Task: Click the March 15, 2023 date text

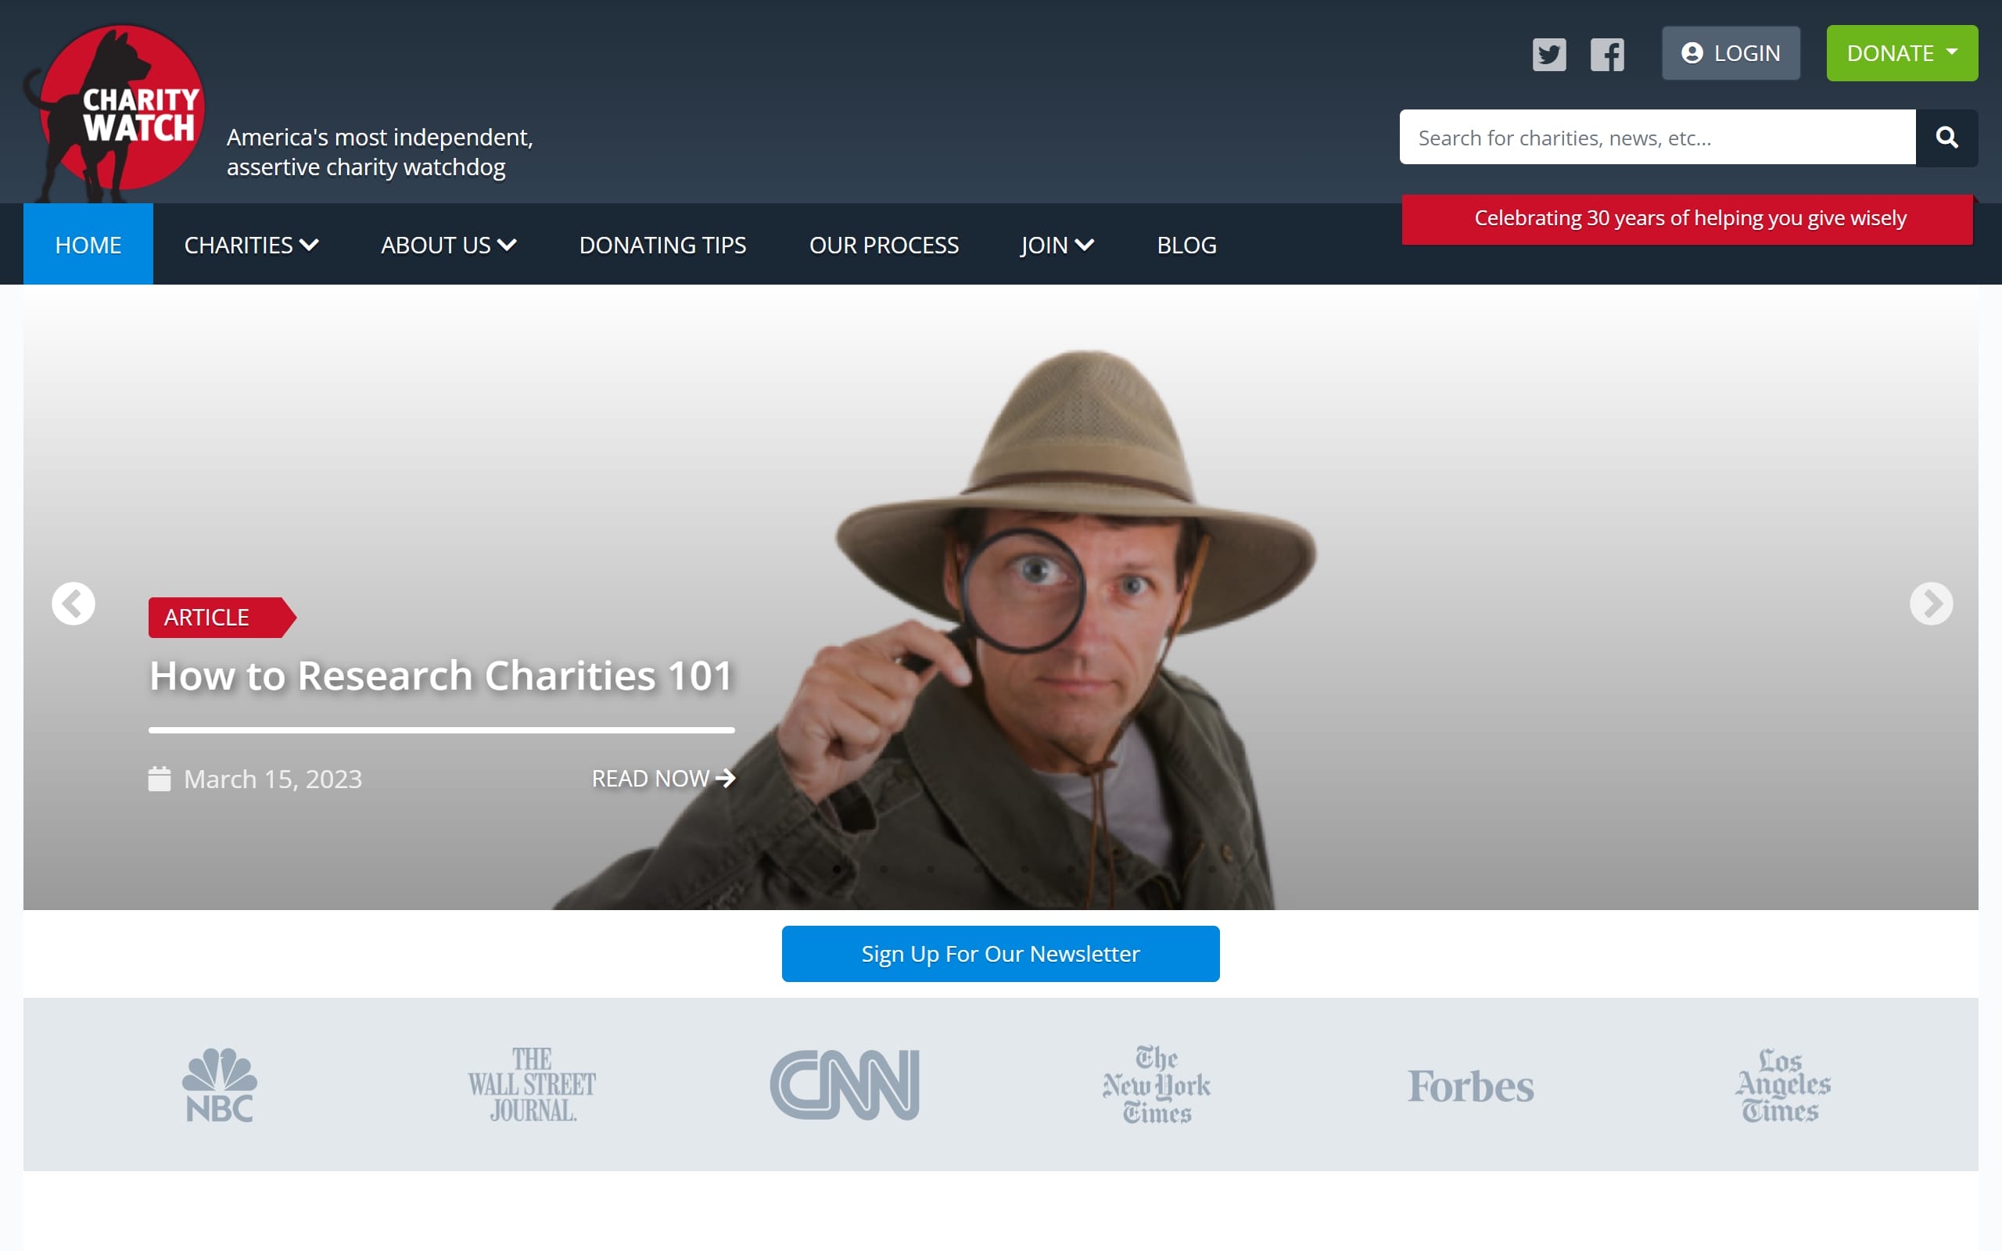Action: click(x=273, y=780)
